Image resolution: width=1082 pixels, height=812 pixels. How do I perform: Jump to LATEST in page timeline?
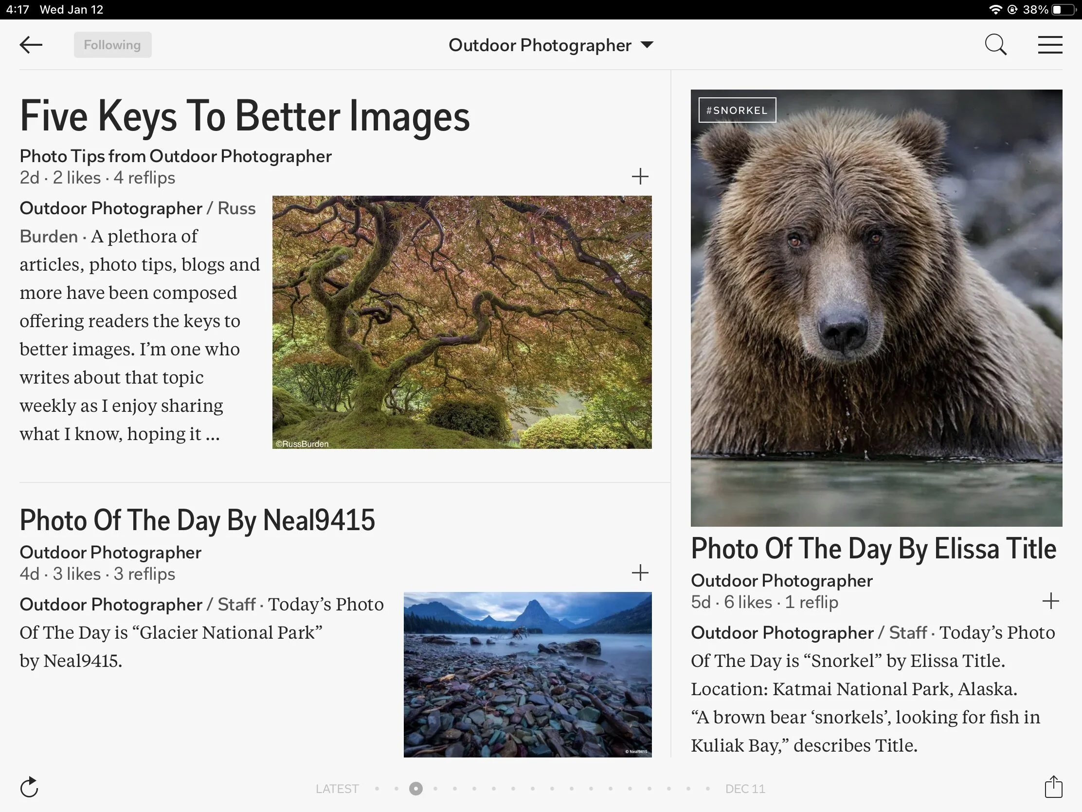pyautogui.click(x=337, y=789)
